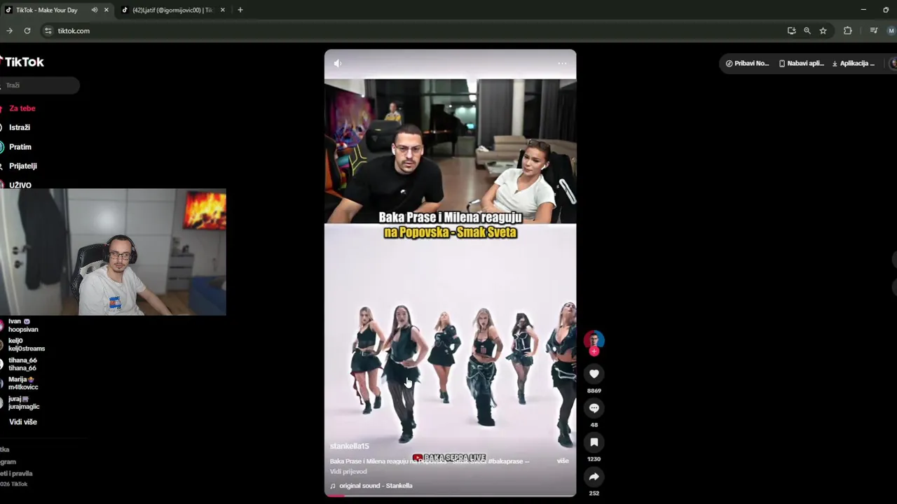This screenshot has width=897, height=504.
Task: Open followed account kelj0streams
Action: coord(26,344)
